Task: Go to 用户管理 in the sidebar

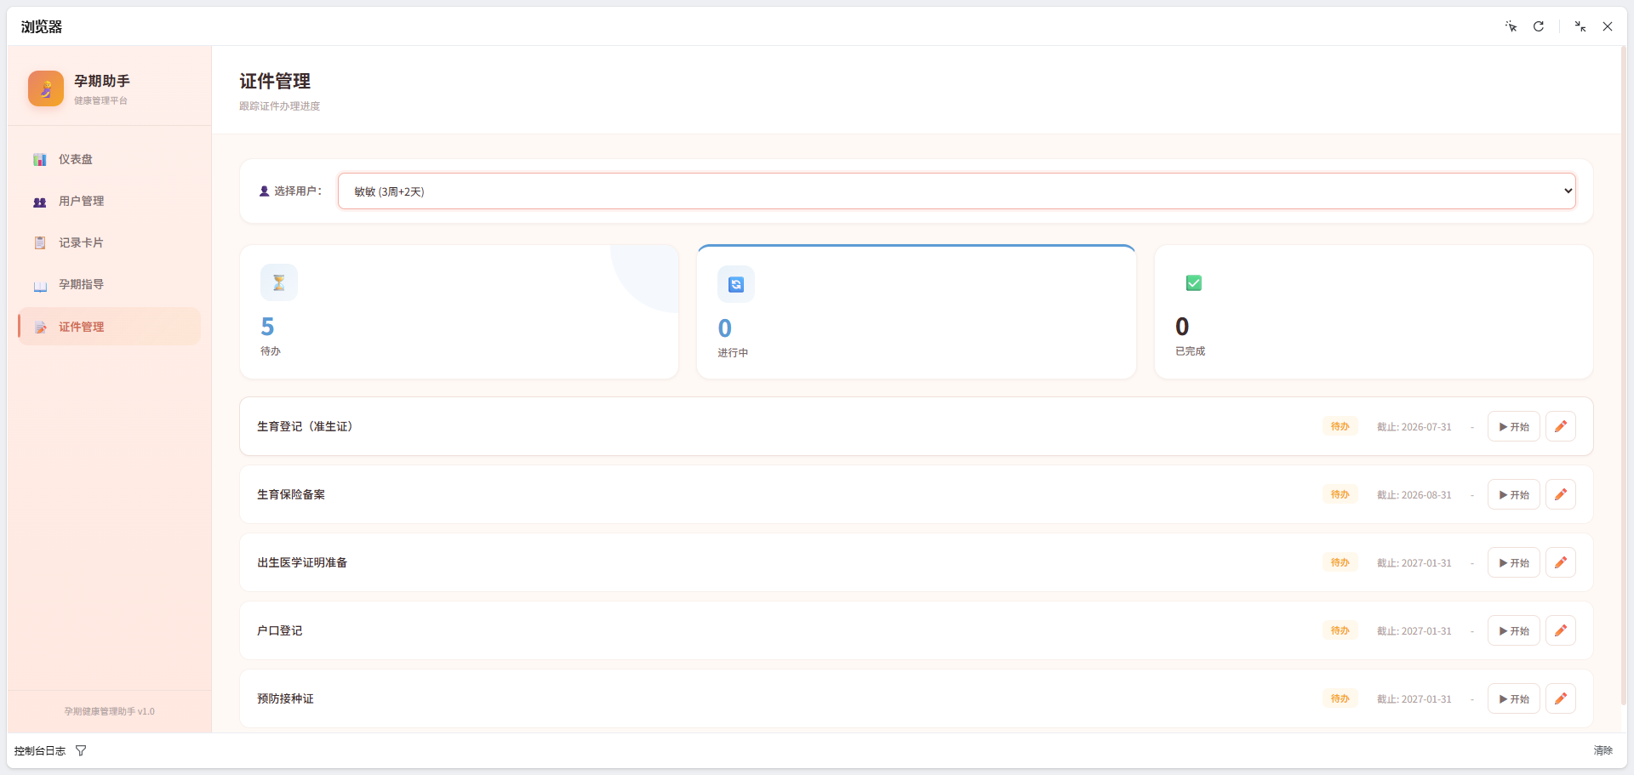Action: [81, 201]
